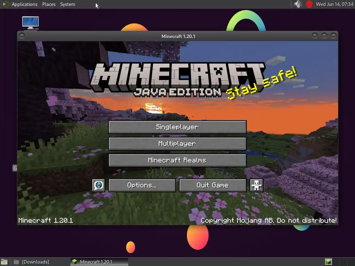355x266 pixels.
Task: Select the Computer desktop icon
Action: [31, 23]
